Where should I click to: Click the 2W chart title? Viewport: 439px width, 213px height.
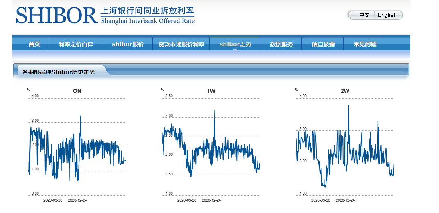tap(345, 91)
